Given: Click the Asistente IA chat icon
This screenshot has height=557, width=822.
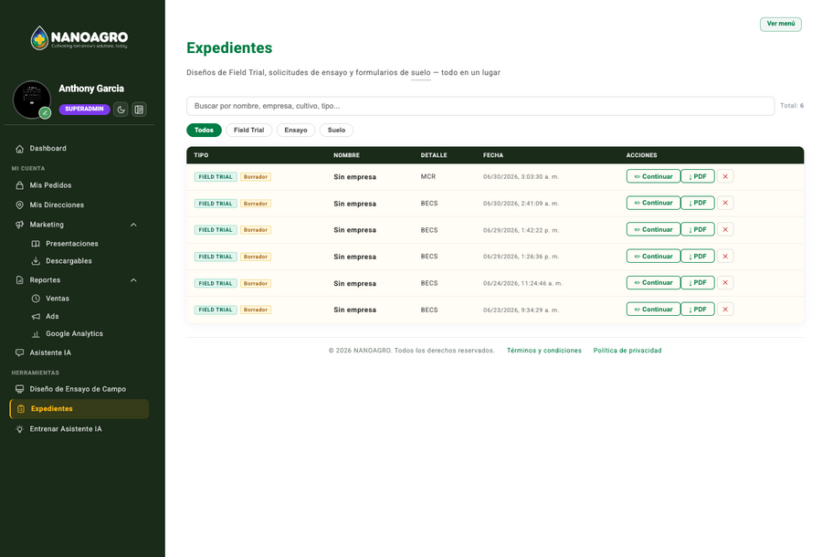Looking at the screenshot, I should tap(19, 352).
